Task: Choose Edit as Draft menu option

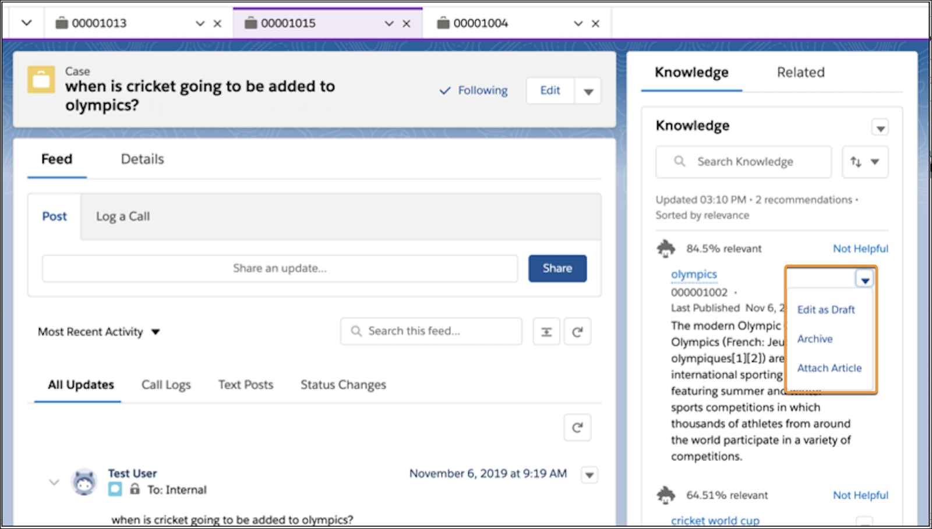Action: pos(826,310)
